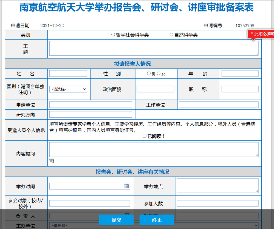Click the 提交 submit button
The height and width of the screenshot is (229, 274).
pos(116,220)
